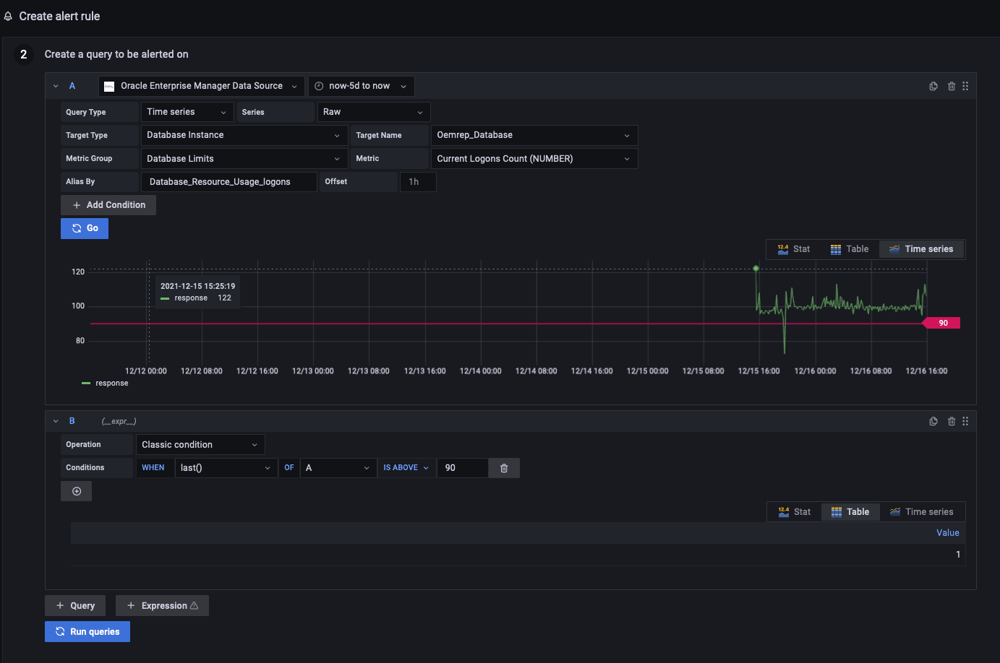Open the Target Type dropdown
This screenshot has width=1000, height=663.
(244, 135)
